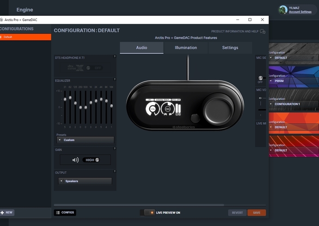This screenshot has height=226, width=319.
Task: Open the Settings tab
Action: (x=230, y=48)
